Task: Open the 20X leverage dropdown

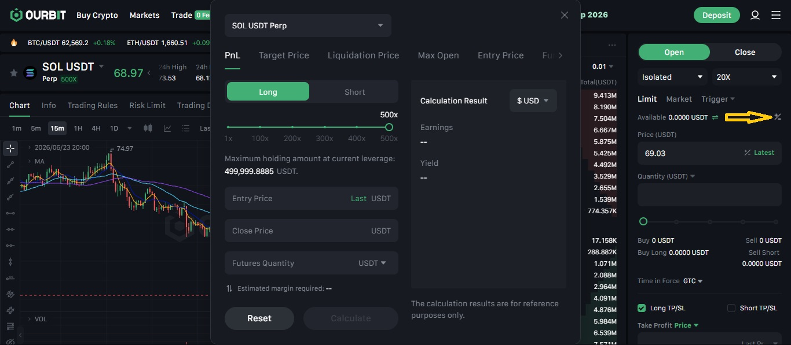Action: coord(747,77)
